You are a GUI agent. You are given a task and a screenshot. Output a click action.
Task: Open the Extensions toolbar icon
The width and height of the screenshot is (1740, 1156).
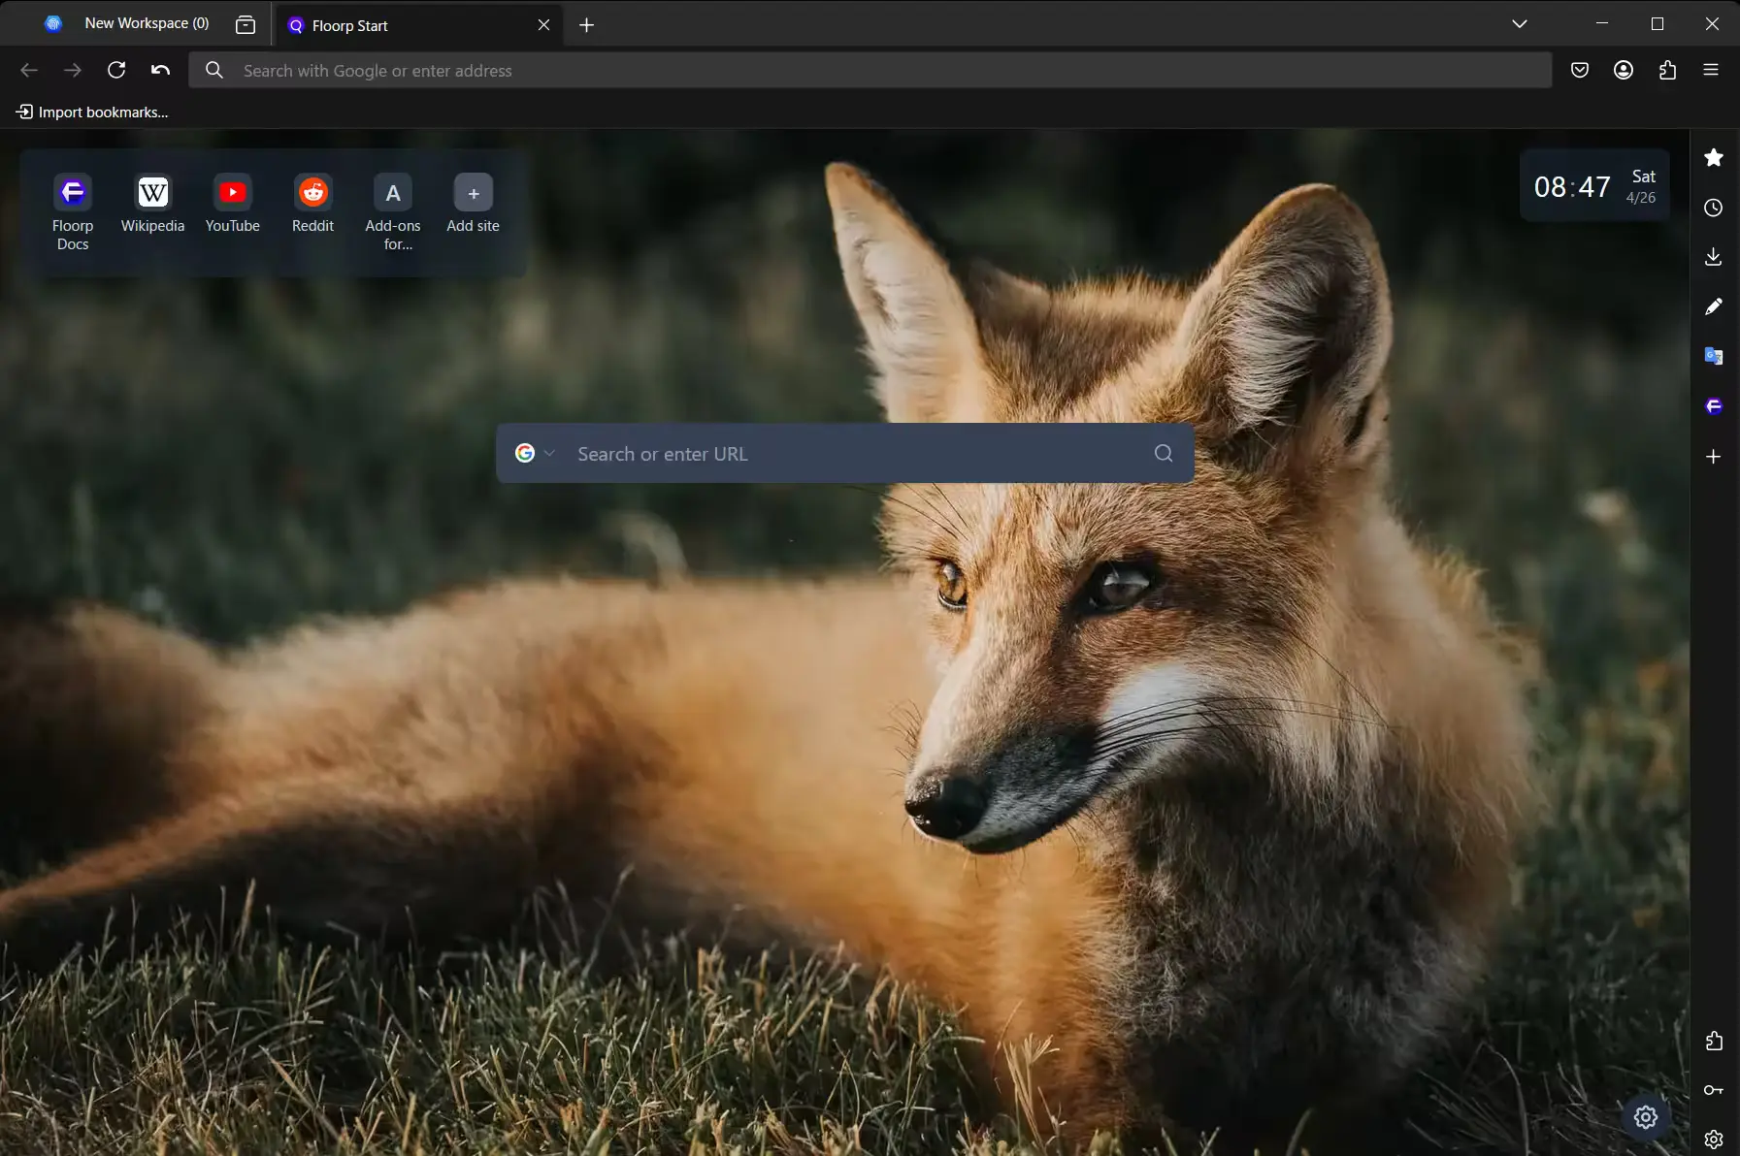(1668, 69)
